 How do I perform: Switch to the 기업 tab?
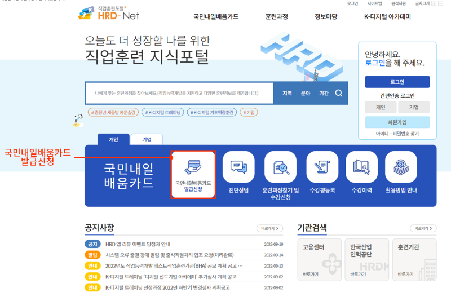point(147,139)
